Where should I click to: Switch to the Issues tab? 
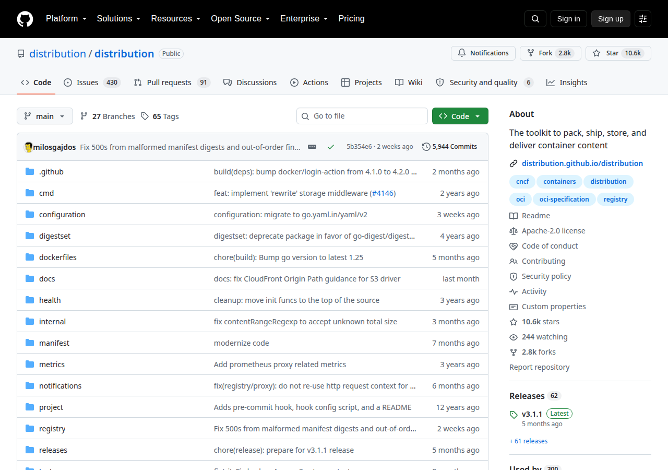click(92, 83)
